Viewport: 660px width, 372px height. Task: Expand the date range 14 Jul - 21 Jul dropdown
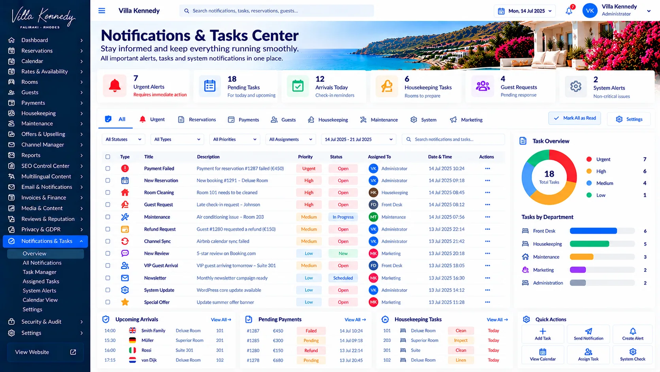click(x=358, y=139)
